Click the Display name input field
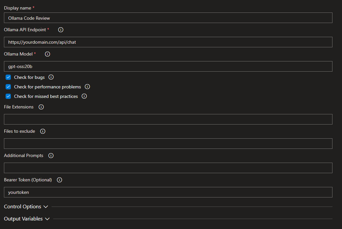 point(168,18)
